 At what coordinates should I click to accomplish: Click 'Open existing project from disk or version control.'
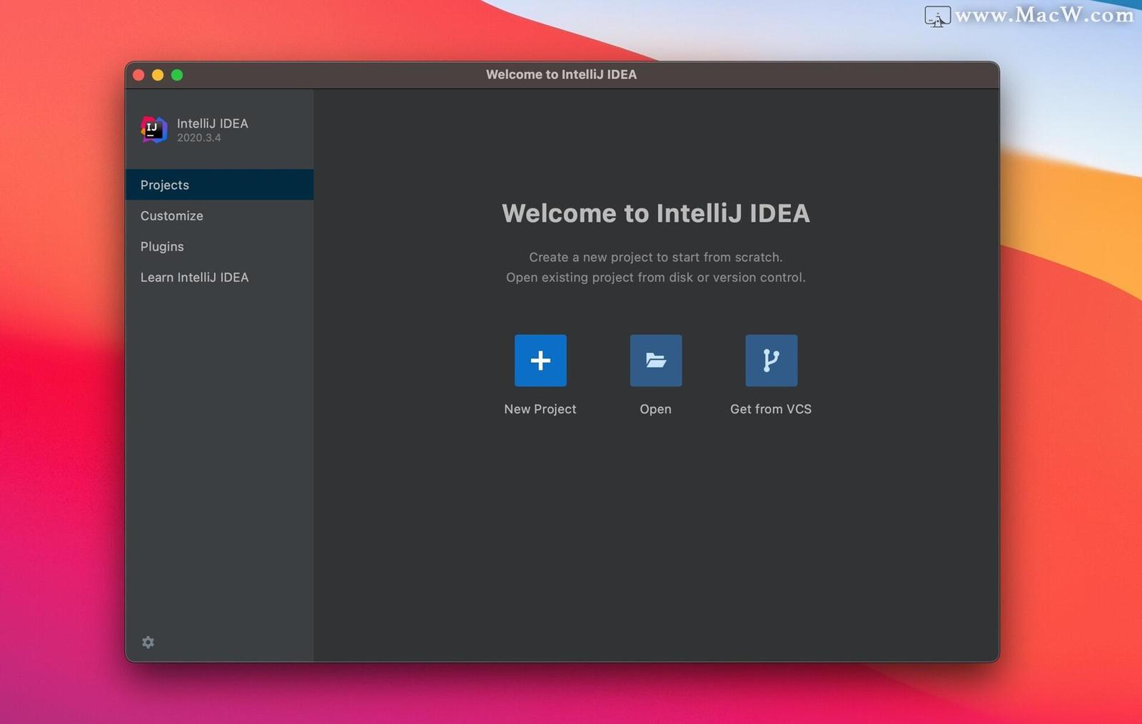pyautogui.click(x=656, y=277)
